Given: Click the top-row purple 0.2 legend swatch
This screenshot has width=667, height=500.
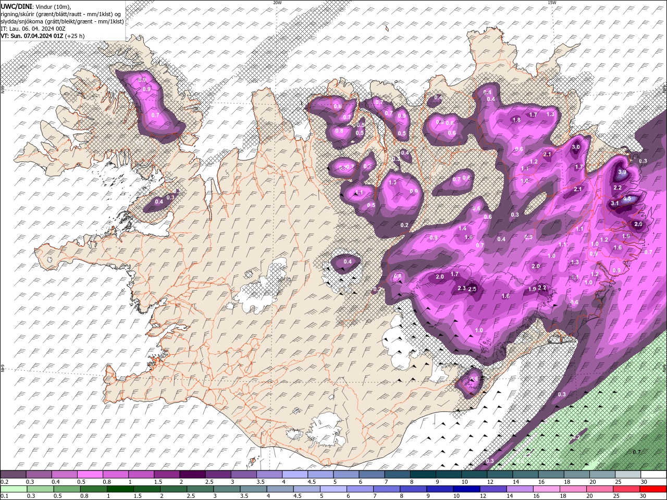Looking at the screenshot, I should coord(13,474).
